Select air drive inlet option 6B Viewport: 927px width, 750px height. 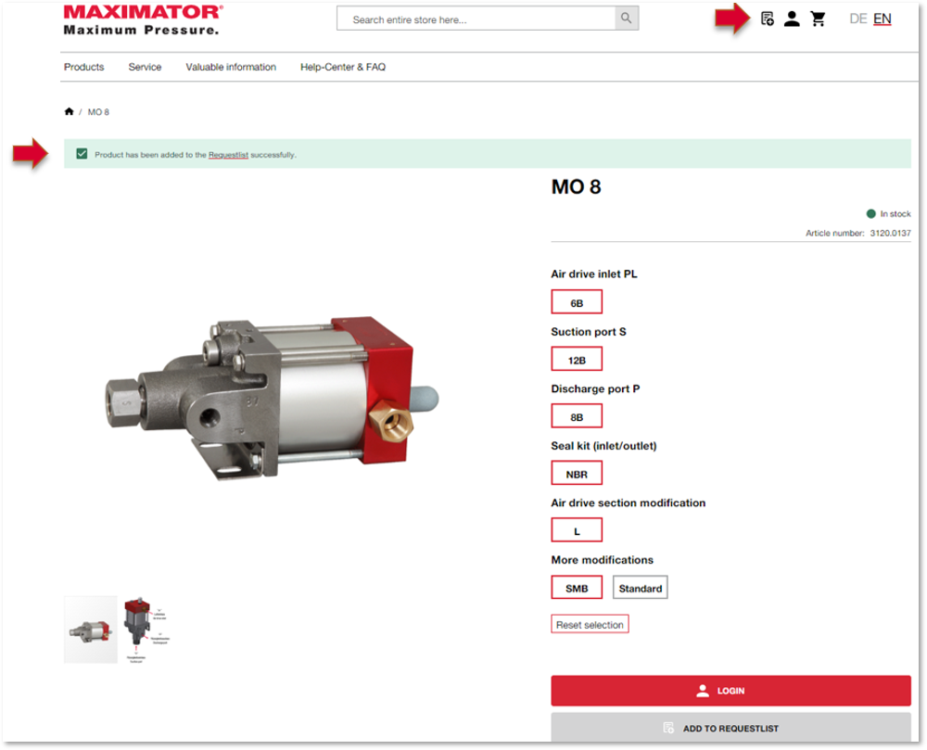(x=577, y=302)
